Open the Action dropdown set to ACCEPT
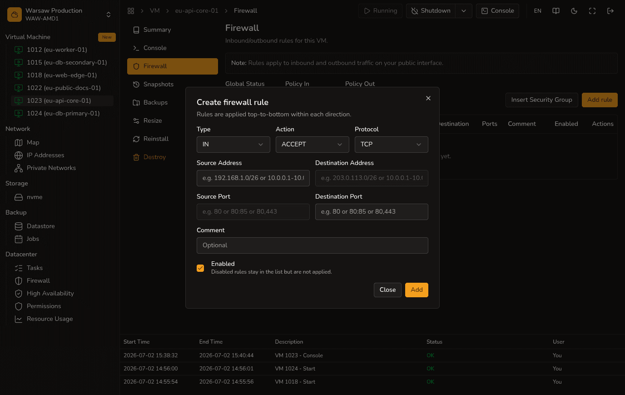The height and width of the screenshot is (395, 625). (312, 144)
